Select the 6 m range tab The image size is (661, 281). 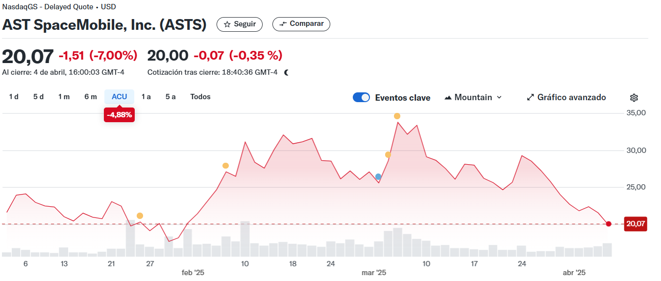tap(90, 97)
